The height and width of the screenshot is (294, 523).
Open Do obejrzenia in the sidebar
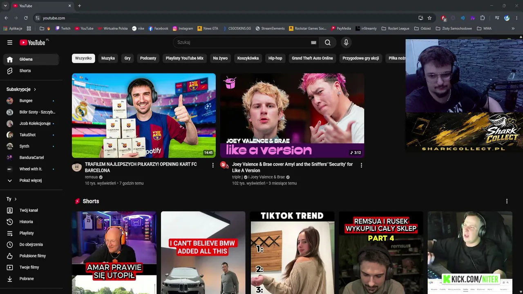(31, 245)
